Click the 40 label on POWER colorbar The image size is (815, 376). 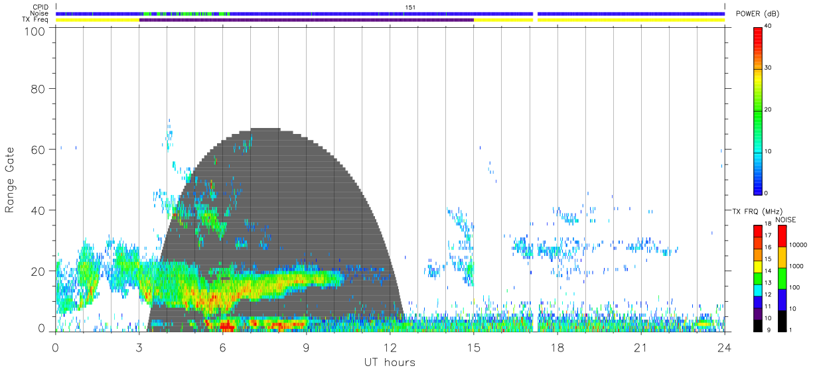click(769, 26)
